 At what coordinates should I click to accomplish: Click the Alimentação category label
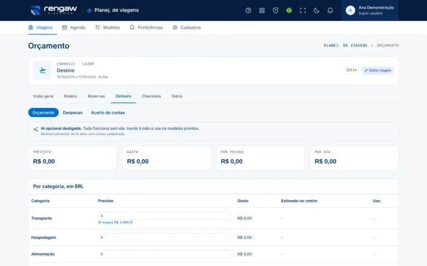(x=43, y=254)
